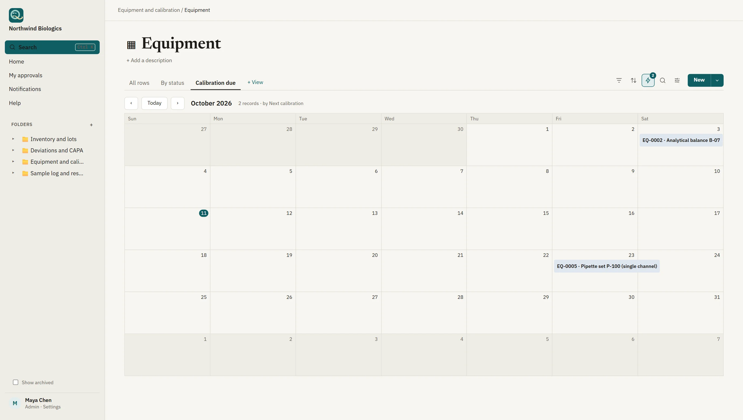Image resolution: width=743 pixels, height=420 pixels.
Task: Switch to the All rows tab
Action: (x=139, y=83)
